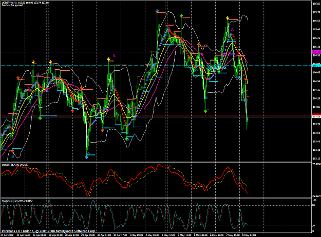Click the '6 May 19:00' time axis label
Screen dimensions: 321x237
(217, 235)
